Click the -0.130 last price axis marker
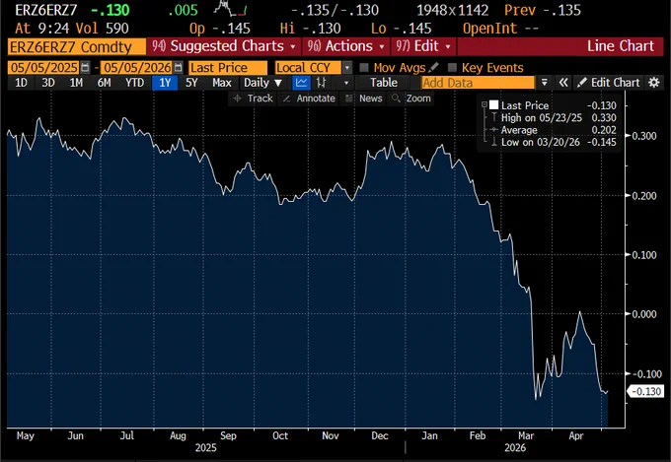 tap(645, 391)
